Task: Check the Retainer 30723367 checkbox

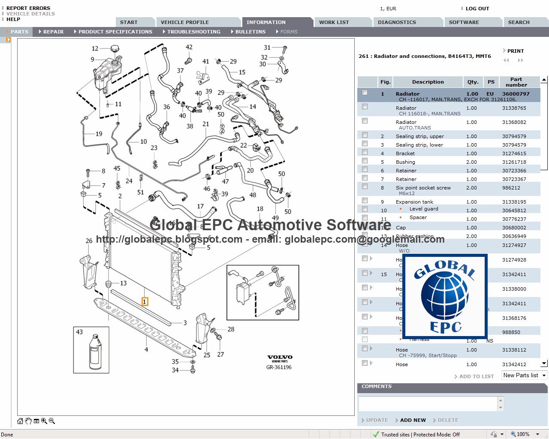Action: tap(365, 178)
